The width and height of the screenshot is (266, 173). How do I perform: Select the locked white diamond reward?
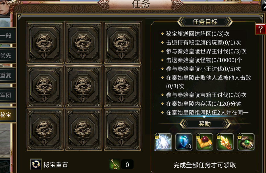click(x=163, y=142)
